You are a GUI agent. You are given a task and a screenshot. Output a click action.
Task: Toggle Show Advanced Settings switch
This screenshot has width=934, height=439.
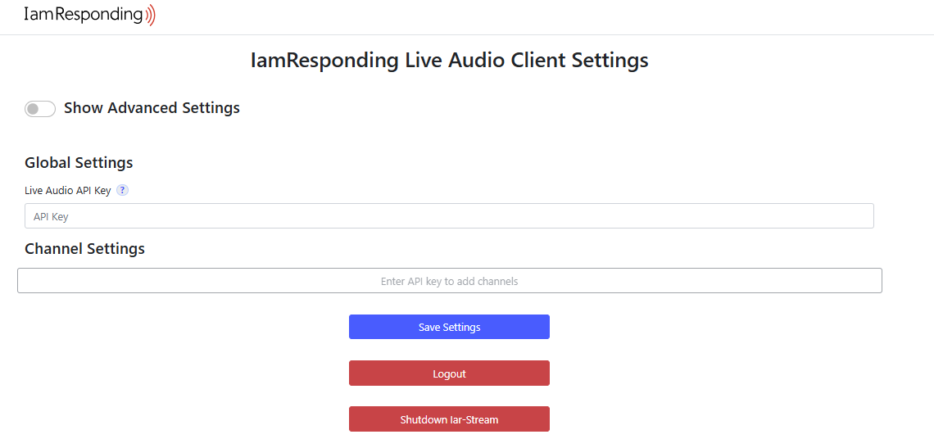point(40,109)
